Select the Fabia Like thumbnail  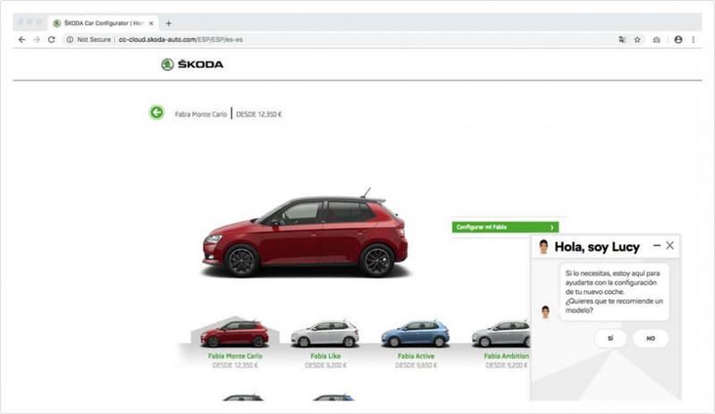325,334
